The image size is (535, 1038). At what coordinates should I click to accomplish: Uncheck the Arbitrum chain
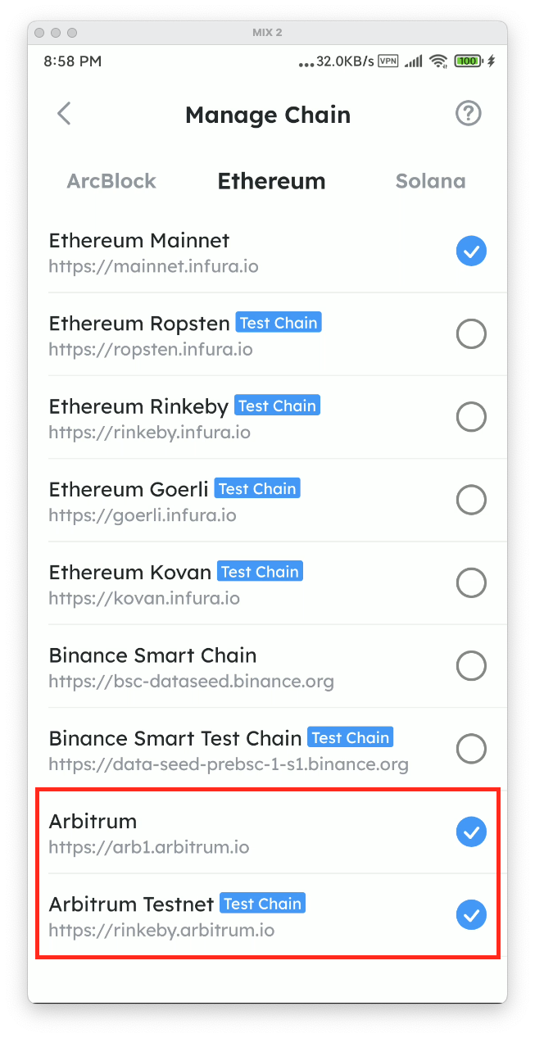click(x=471, y=832)
